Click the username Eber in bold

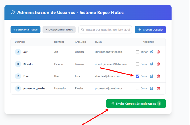(26, 76)
